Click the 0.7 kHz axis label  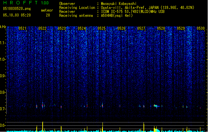(x=2, y=109)
